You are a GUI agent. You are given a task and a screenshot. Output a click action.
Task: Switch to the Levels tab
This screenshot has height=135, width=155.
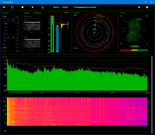point(26,13)
